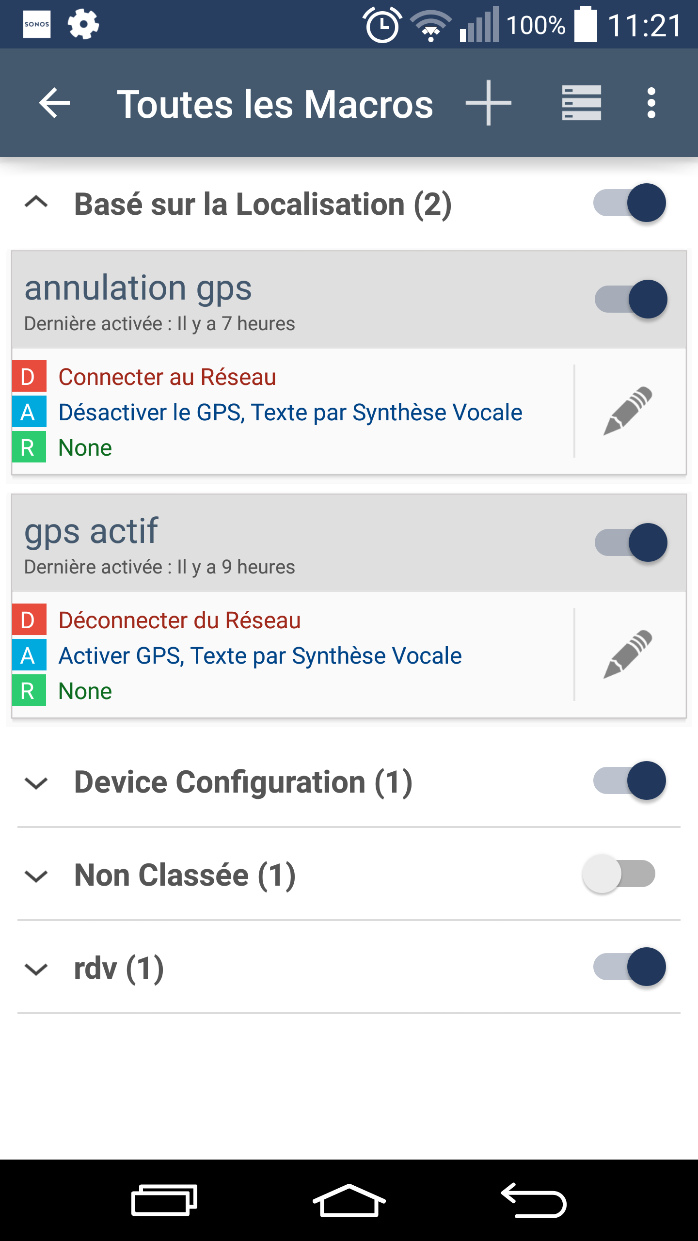698x1241 pixels.
Task: Tap the Android back navigation button
Action: 534,1200
